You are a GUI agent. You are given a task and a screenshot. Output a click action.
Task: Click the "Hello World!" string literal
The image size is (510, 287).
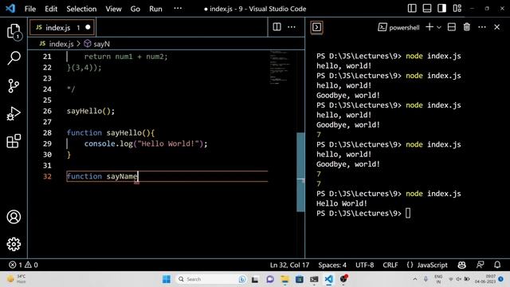[x=168, y=143]
